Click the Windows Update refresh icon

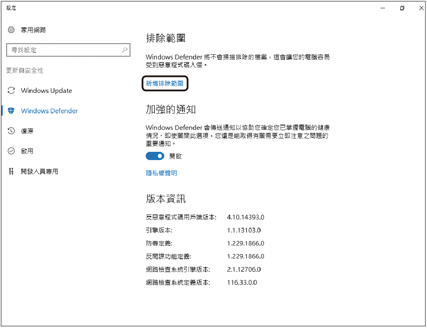[x=11, y=90]
